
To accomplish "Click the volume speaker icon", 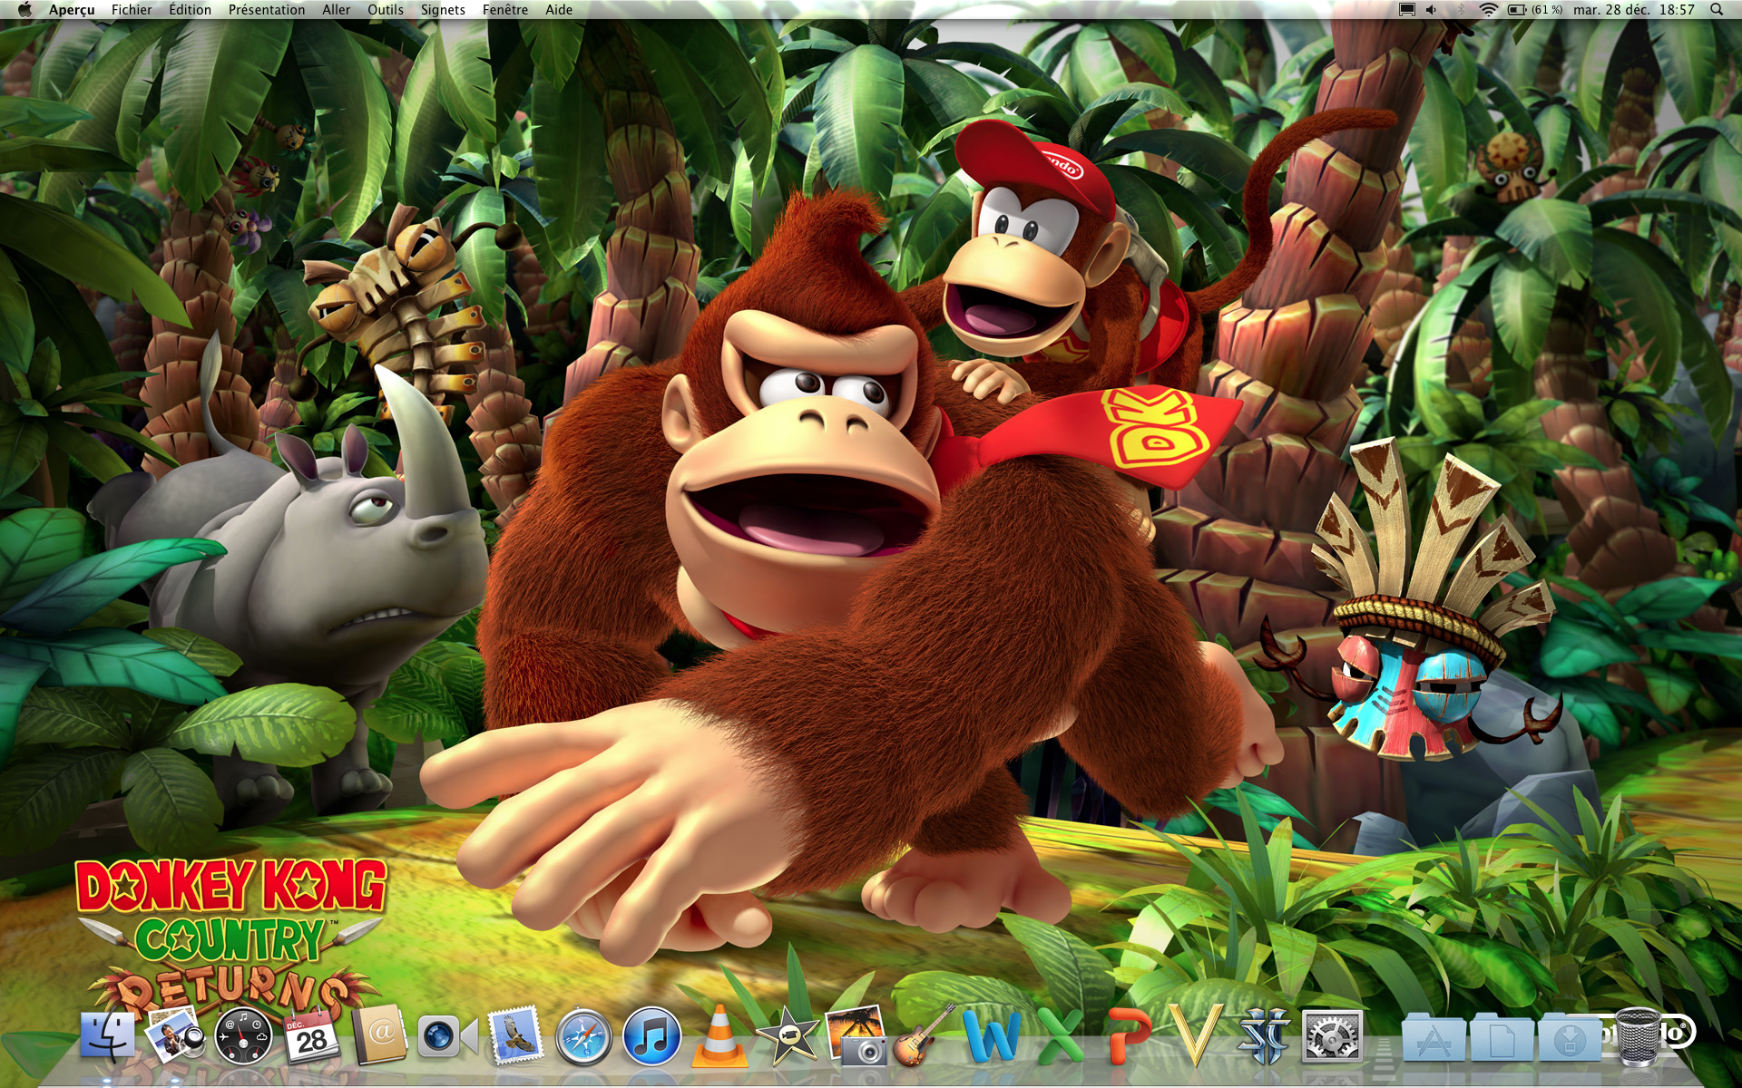I will tap(1432, 10).
